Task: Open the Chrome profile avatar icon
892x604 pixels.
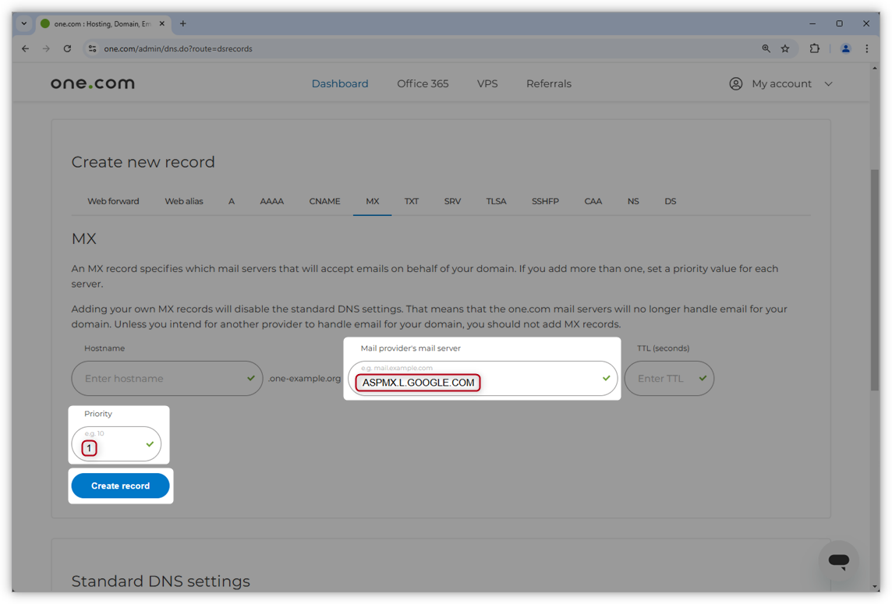Action: tap(846, 48)
